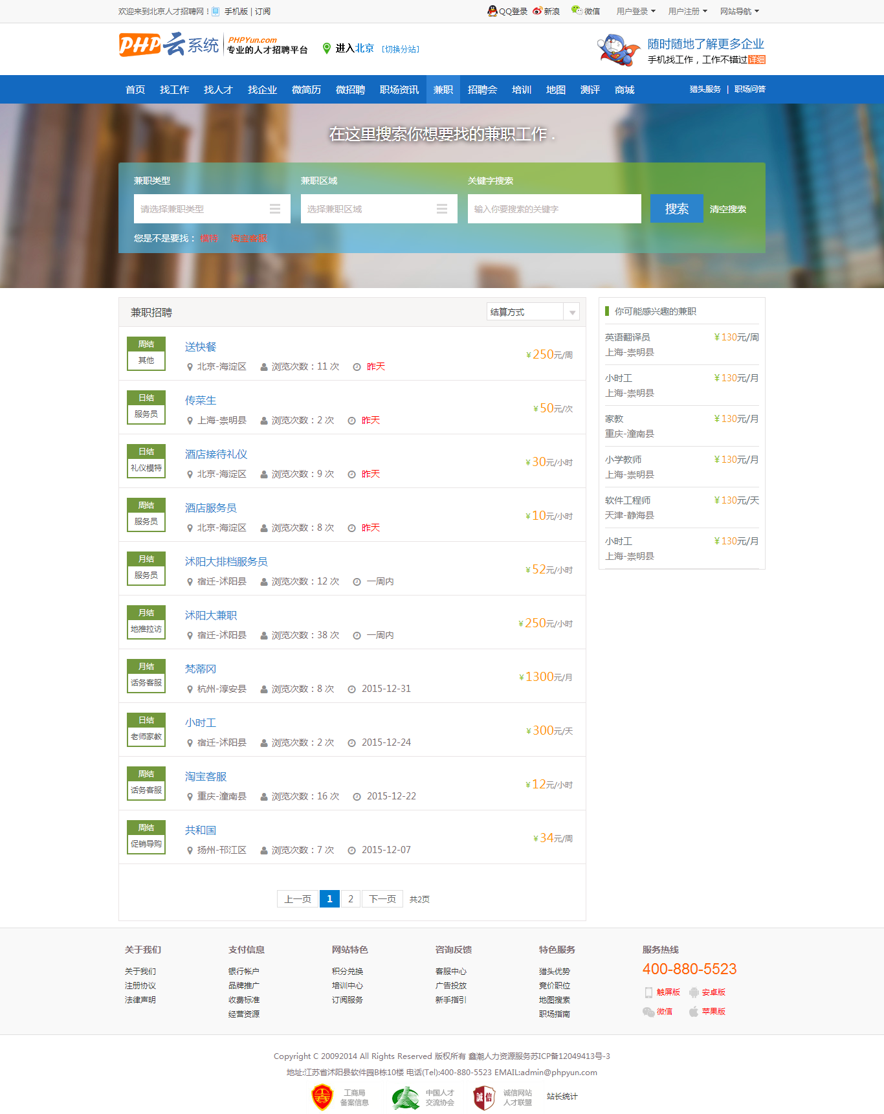Click the 触屏版 phone icon in footer
Viewport: 884px width, 1114px height.
[x=648, y=992]
